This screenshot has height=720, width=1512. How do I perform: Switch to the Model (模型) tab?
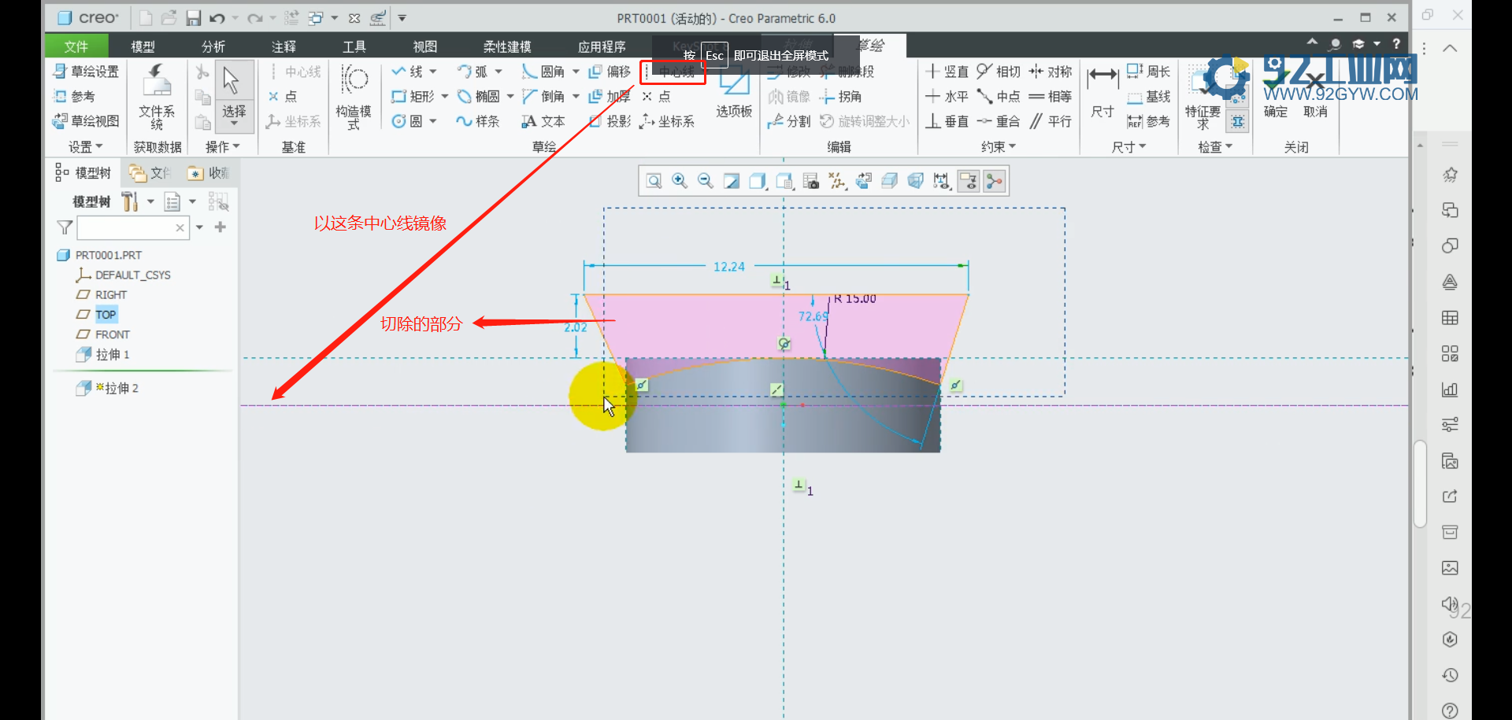[x=143, y=46]
